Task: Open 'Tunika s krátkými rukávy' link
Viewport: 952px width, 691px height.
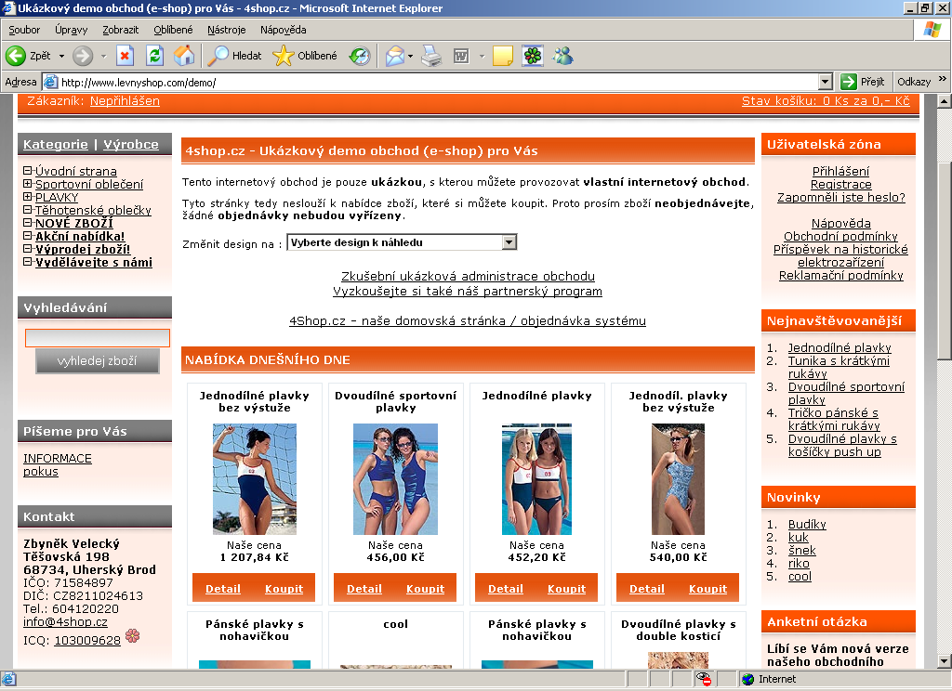Action: (x=839, y=367)
